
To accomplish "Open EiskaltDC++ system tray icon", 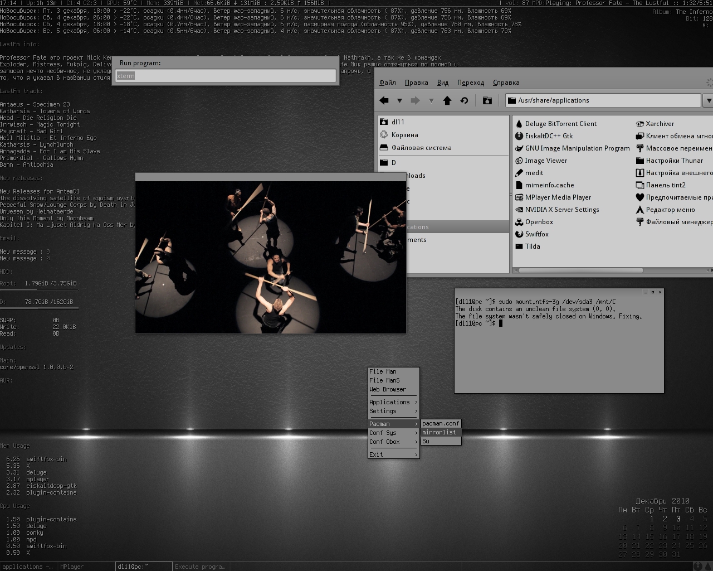I will coord(697,566).
